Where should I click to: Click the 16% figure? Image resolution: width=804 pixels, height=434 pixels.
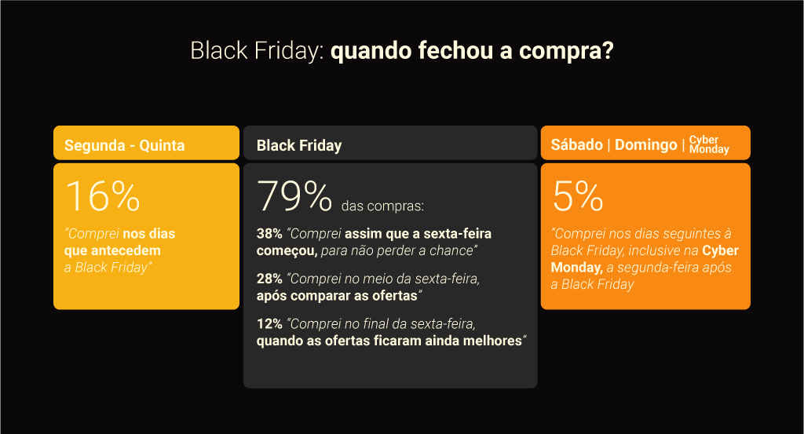click(x=103, y=195)
